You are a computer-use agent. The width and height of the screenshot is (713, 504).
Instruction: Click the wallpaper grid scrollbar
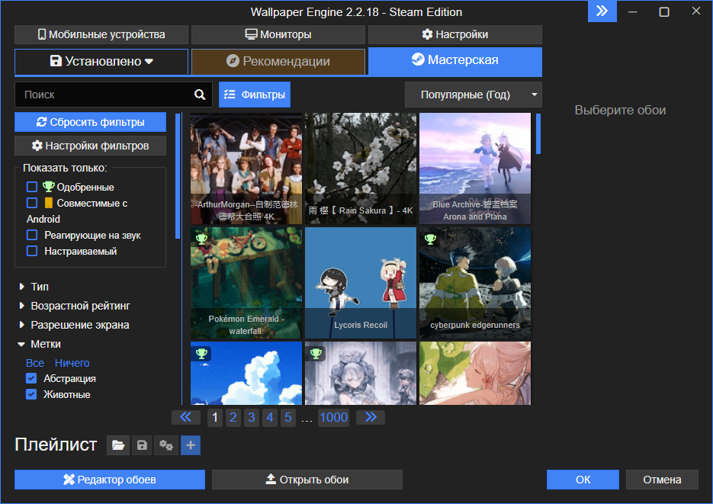point(538,133)
